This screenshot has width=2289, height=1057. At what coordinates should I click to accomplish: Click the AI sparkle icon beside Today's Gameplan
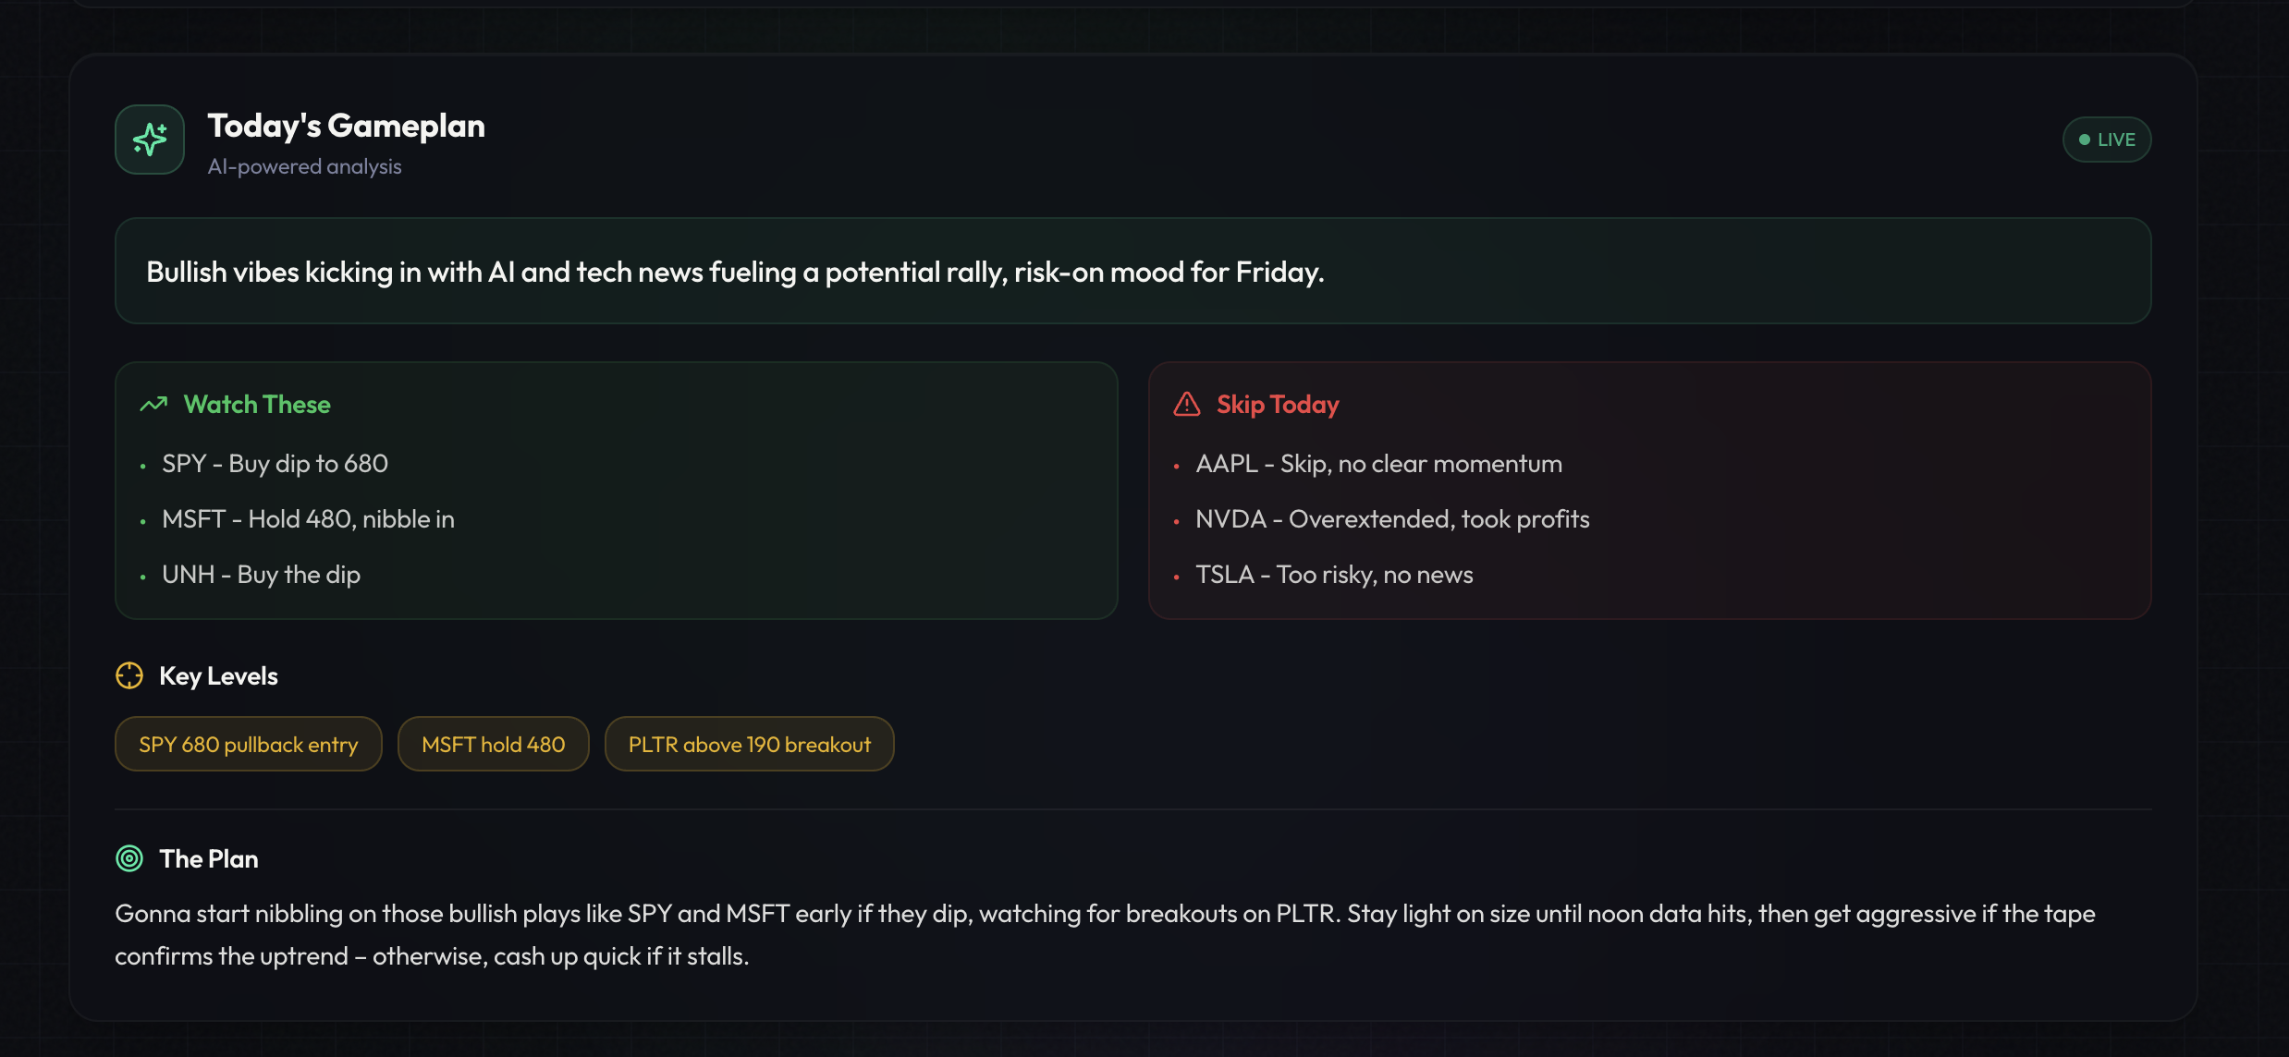[149, 140]
